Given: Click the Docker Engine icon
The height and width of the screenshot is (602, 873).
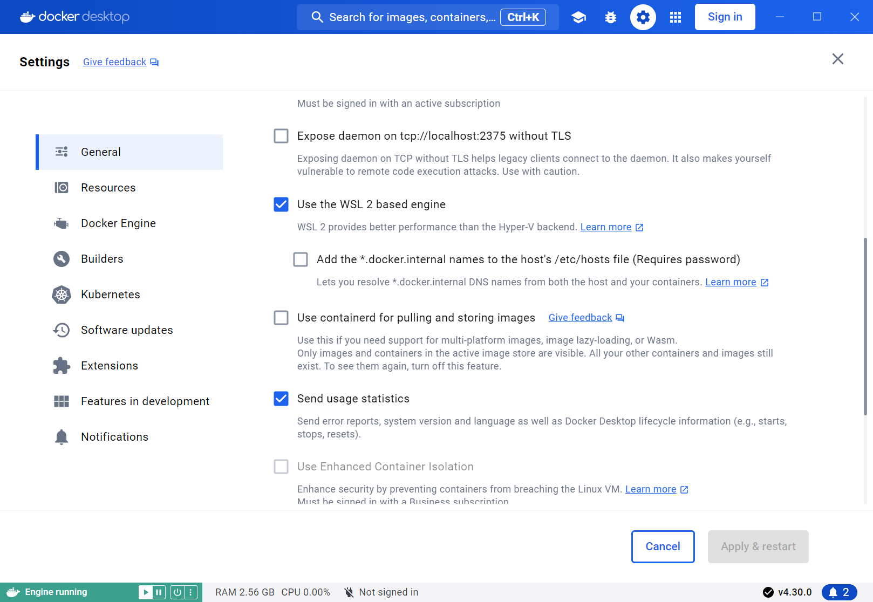Looking at the screenshot, I should pos(62,223).
